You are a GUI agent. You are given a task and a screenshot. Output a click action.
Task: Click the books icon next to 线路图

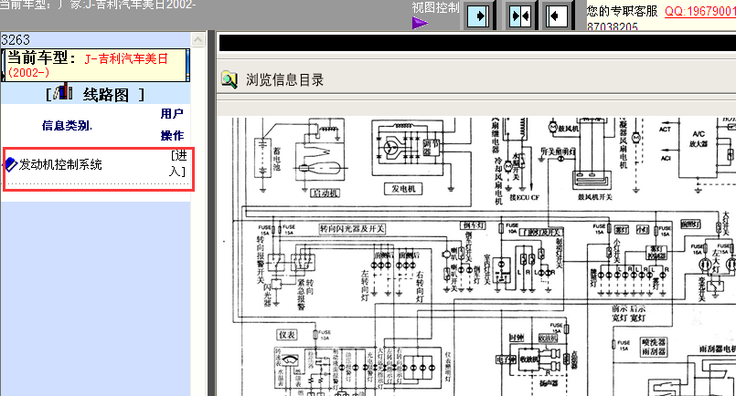[63, 92]
